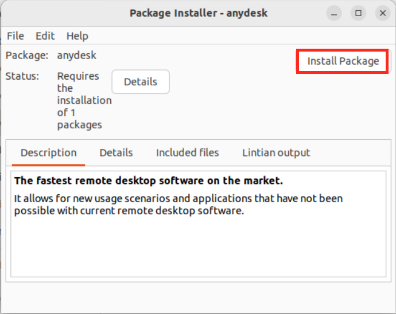
Task: Click the window title 'Package Installer - anydesk'
Action: click(199, 13)
